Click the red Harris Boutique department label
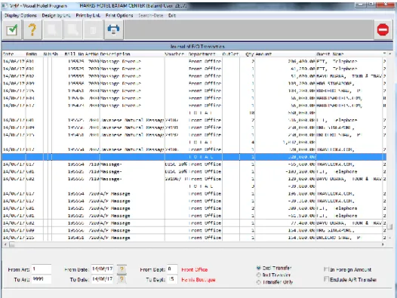 (x=198, y=280)
